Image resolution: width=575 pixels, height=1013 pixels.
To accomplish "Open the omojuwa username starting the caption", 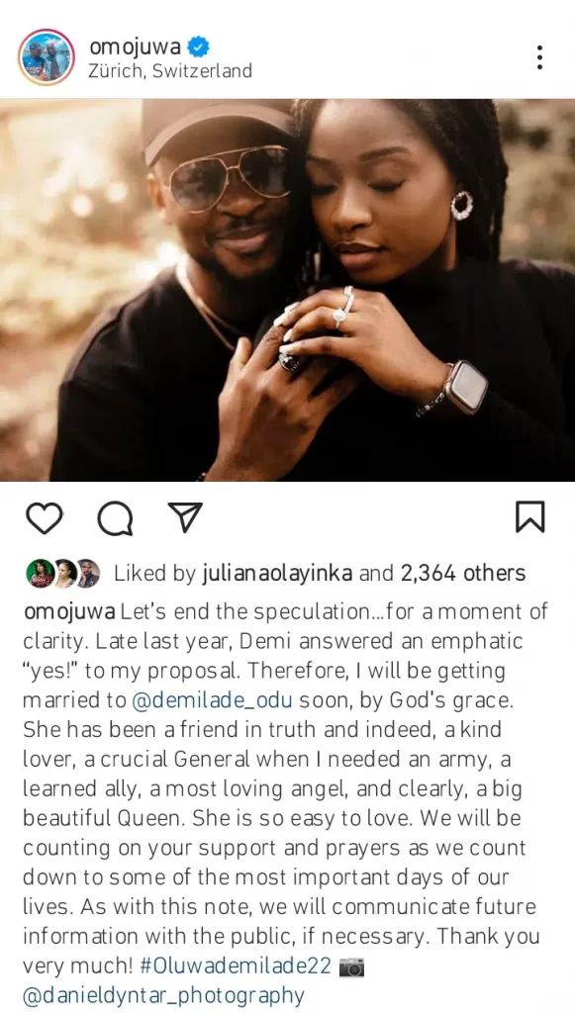I will click(70, 611).
